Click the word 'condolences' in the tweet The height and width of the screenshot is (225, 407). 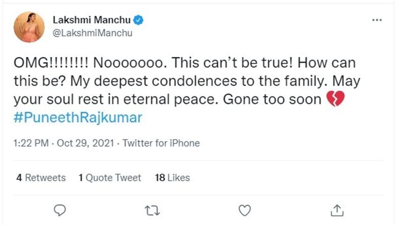(194, 82)
